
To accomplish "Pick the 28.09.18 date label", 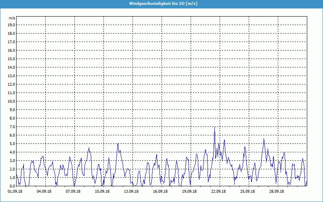I will pyautogui.click(x=278, y=191).
